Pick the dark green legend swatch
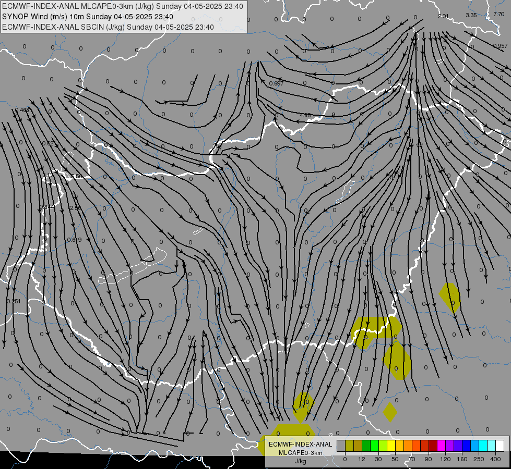The width and height of the screenshot is (511, 469). pyautogui.click(x=366, y=446)
